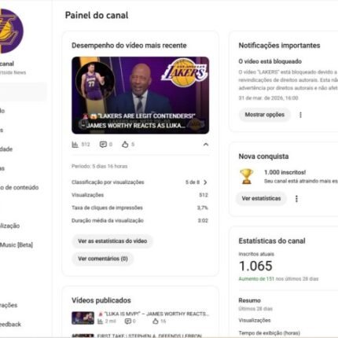338x338 pixels.
Task: Select Music [Beta] sidebar item
Action: tap(17, 245)
